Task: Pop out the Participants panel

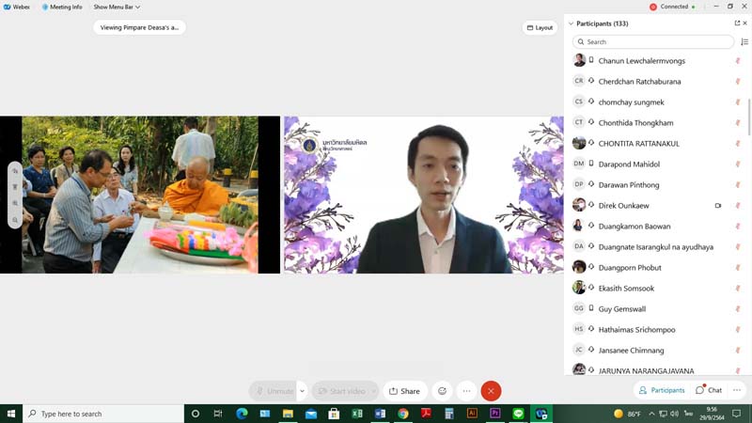Action: (x=737, y=23)
